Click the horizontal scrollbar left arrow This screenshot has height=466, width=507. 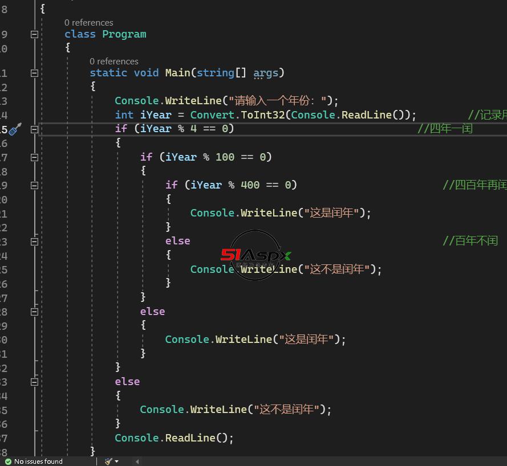tap(137, 461)
